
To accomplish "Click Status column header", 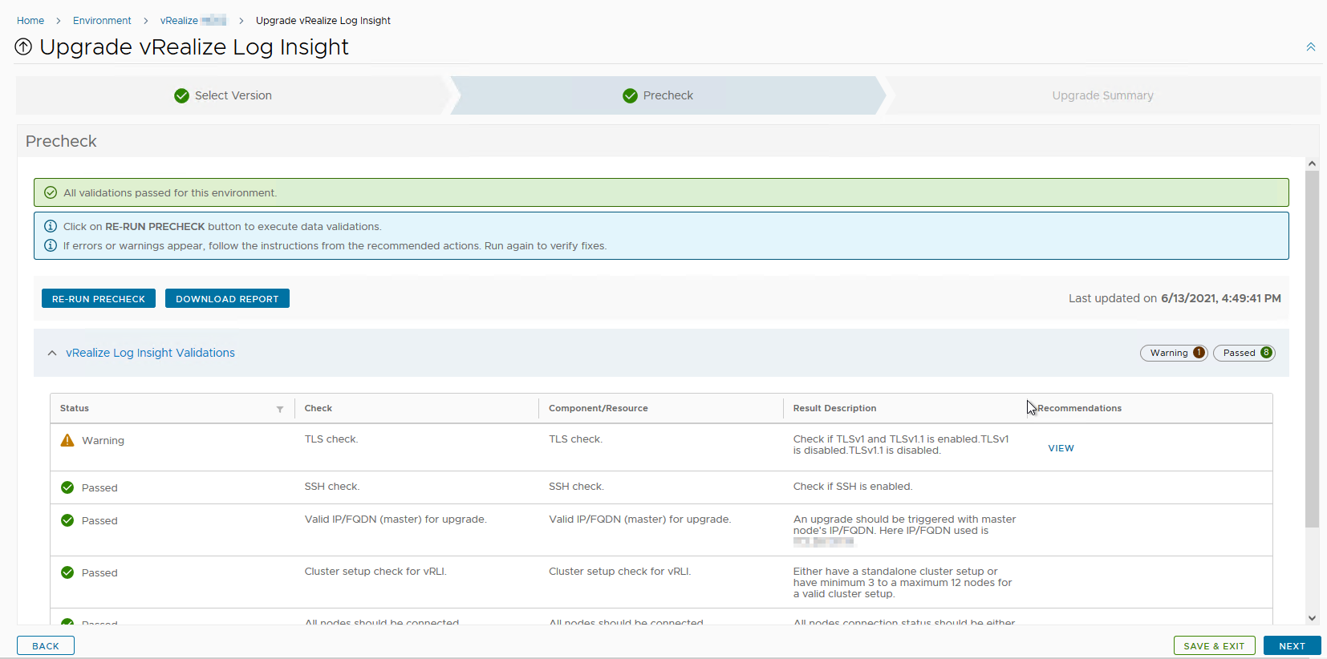I will click(75, 408).
